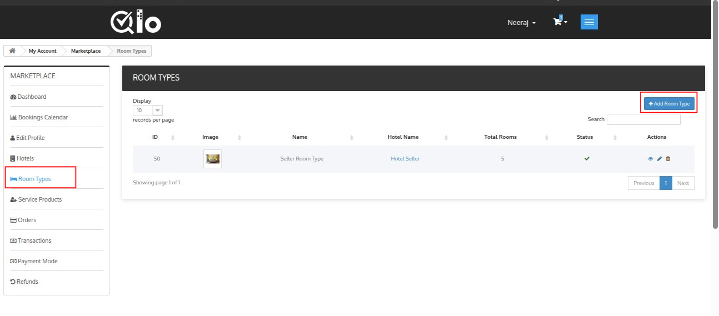The image size is (719, 316).
Task: Click the Showing page 1 of 1 text
Action: (156, 183)
